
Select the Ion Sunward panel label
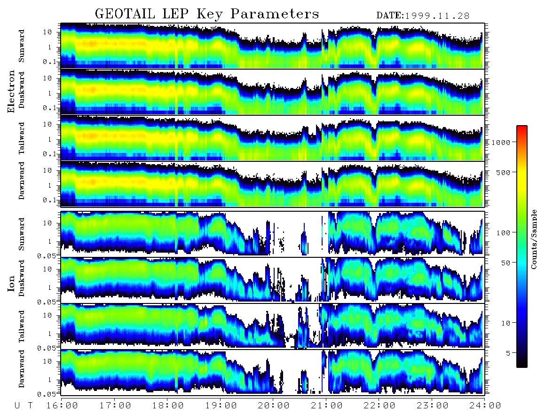point(22,234)
